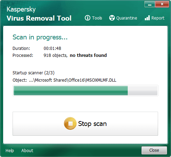Click the scan progress bar
Screen dimensions: 171x157
(x=85, y=90)
